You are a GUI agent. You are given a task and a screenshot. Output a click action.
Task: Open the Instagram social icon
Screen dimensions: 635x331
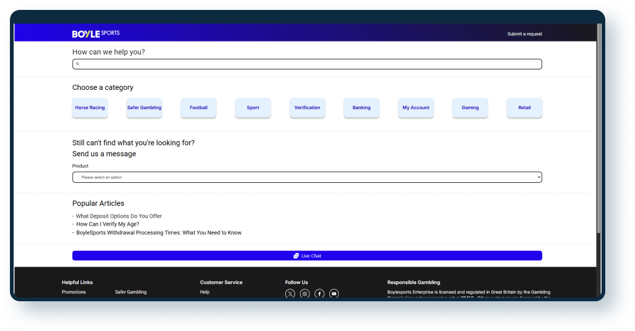(304, 294)
